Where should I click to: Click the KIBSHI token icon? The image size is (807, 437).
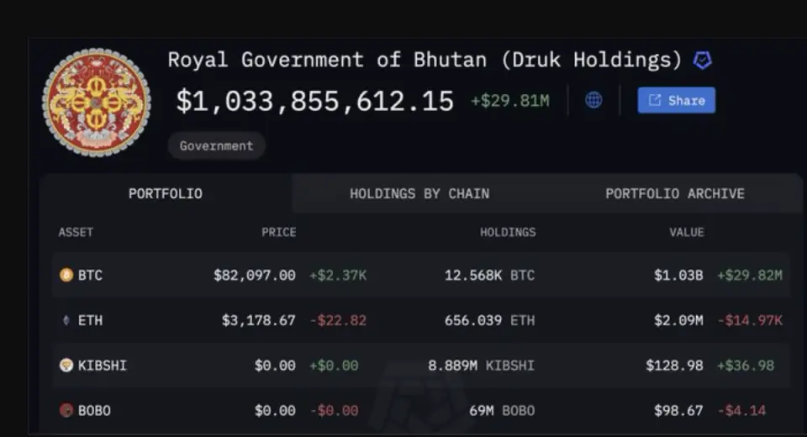[x=66, y=366]
